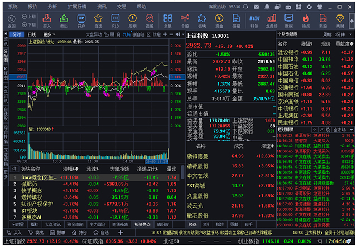
Task: Open the 科创 board icon
Action: [x=254, y=21]
